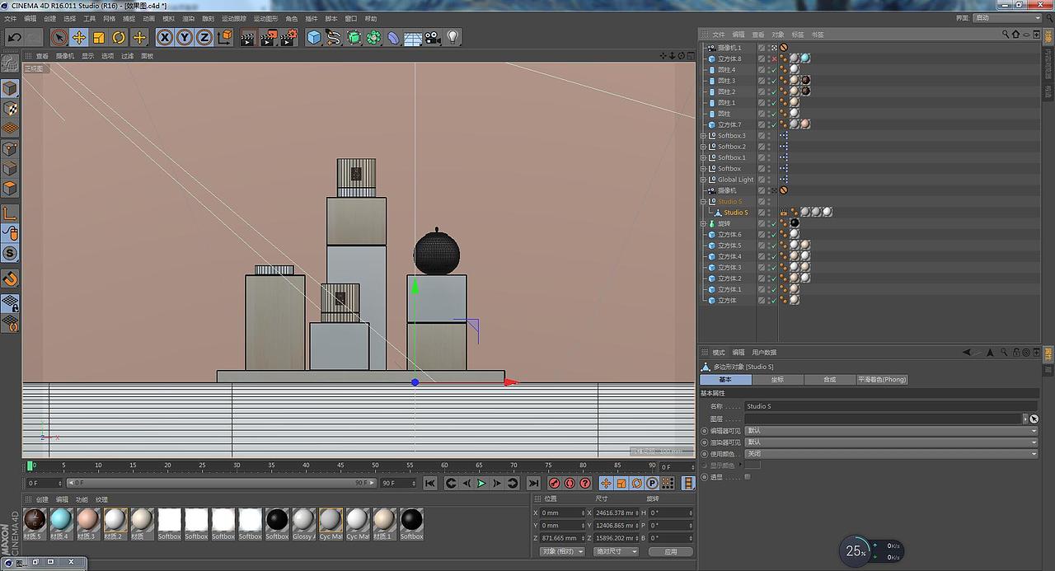Open the deformer (purple bend) icon

point(394,37)
